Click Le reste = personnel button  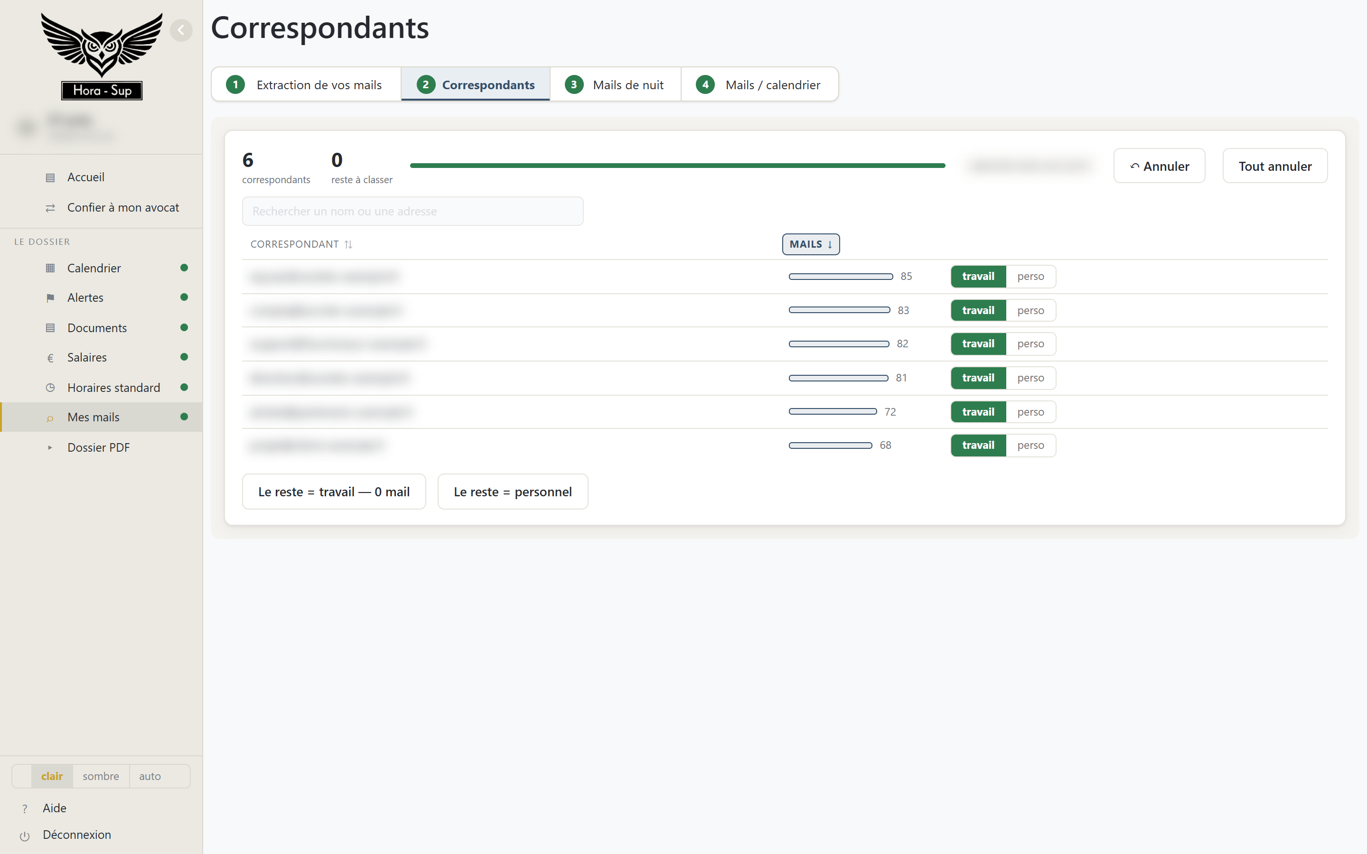tap(513, 492)
